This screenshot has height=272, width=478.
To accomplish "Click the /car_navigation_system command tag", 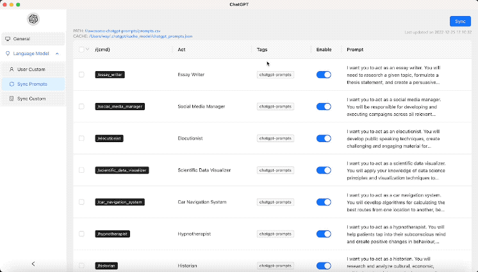I will [120, 202].
